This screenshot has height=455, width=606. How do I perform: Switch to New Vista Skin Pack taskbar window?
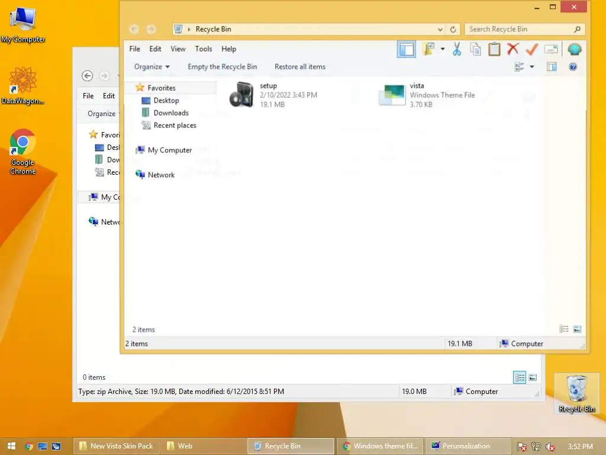pos(115,446)
